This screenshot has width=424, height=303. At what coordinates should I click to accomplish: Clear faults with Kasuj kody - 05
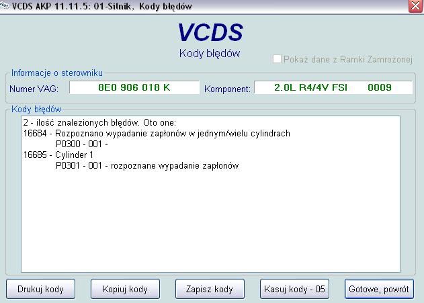[294, 289]
